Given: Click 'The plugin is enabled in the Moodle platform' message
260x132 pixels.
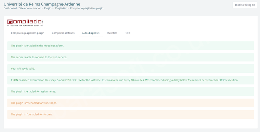Looking at the screenshot, I should 131,46.
